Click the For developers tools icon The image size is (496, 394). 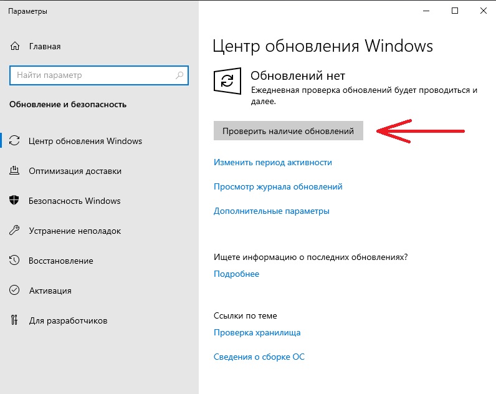tap(15, 320)
